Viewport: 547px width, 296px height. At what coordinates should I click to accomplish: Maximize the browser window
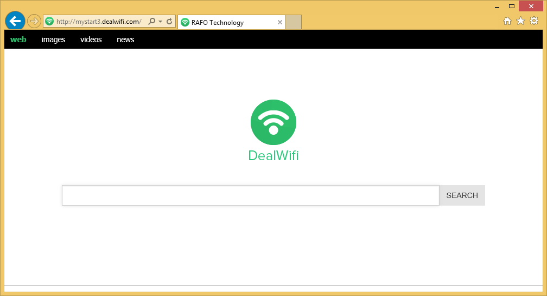click(x=512, y=6)
